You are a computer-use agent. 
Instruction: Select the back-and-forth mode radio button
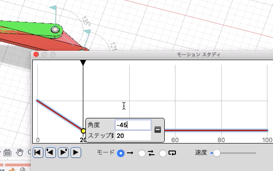coord(142,153)
